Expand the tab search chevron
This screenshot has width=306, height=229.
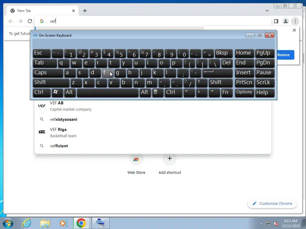point(267,11)
